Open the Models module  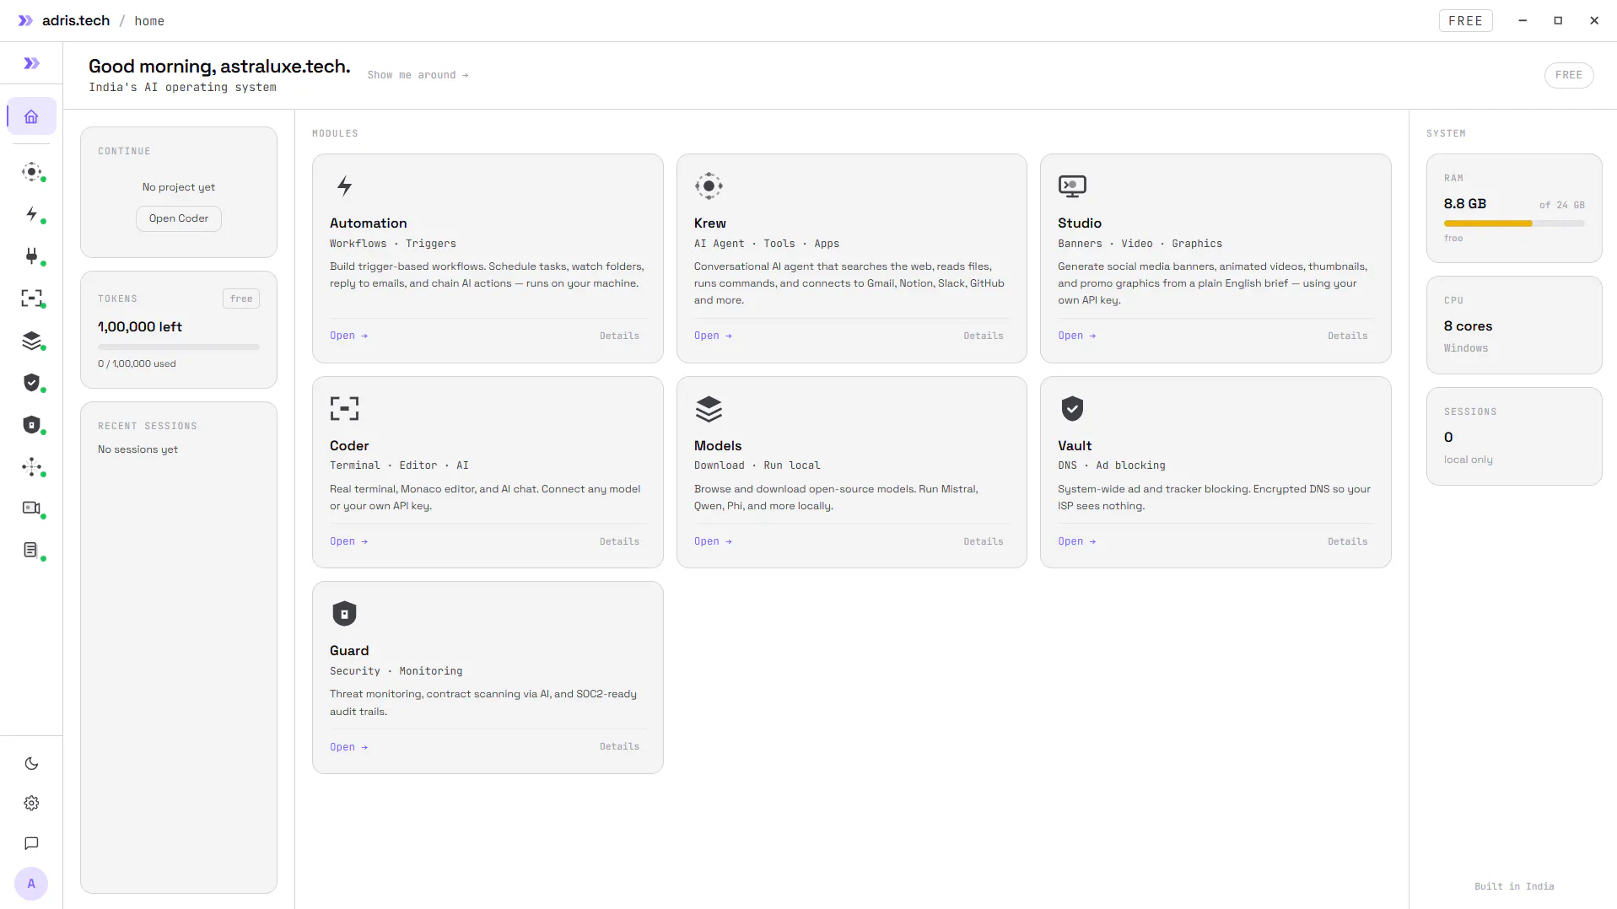[x=713, y=541]
